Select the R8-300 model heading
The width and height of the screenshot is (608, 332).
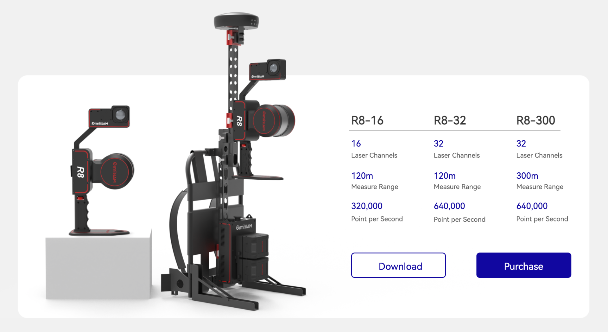pyautogui.click(x=535, y=120)
